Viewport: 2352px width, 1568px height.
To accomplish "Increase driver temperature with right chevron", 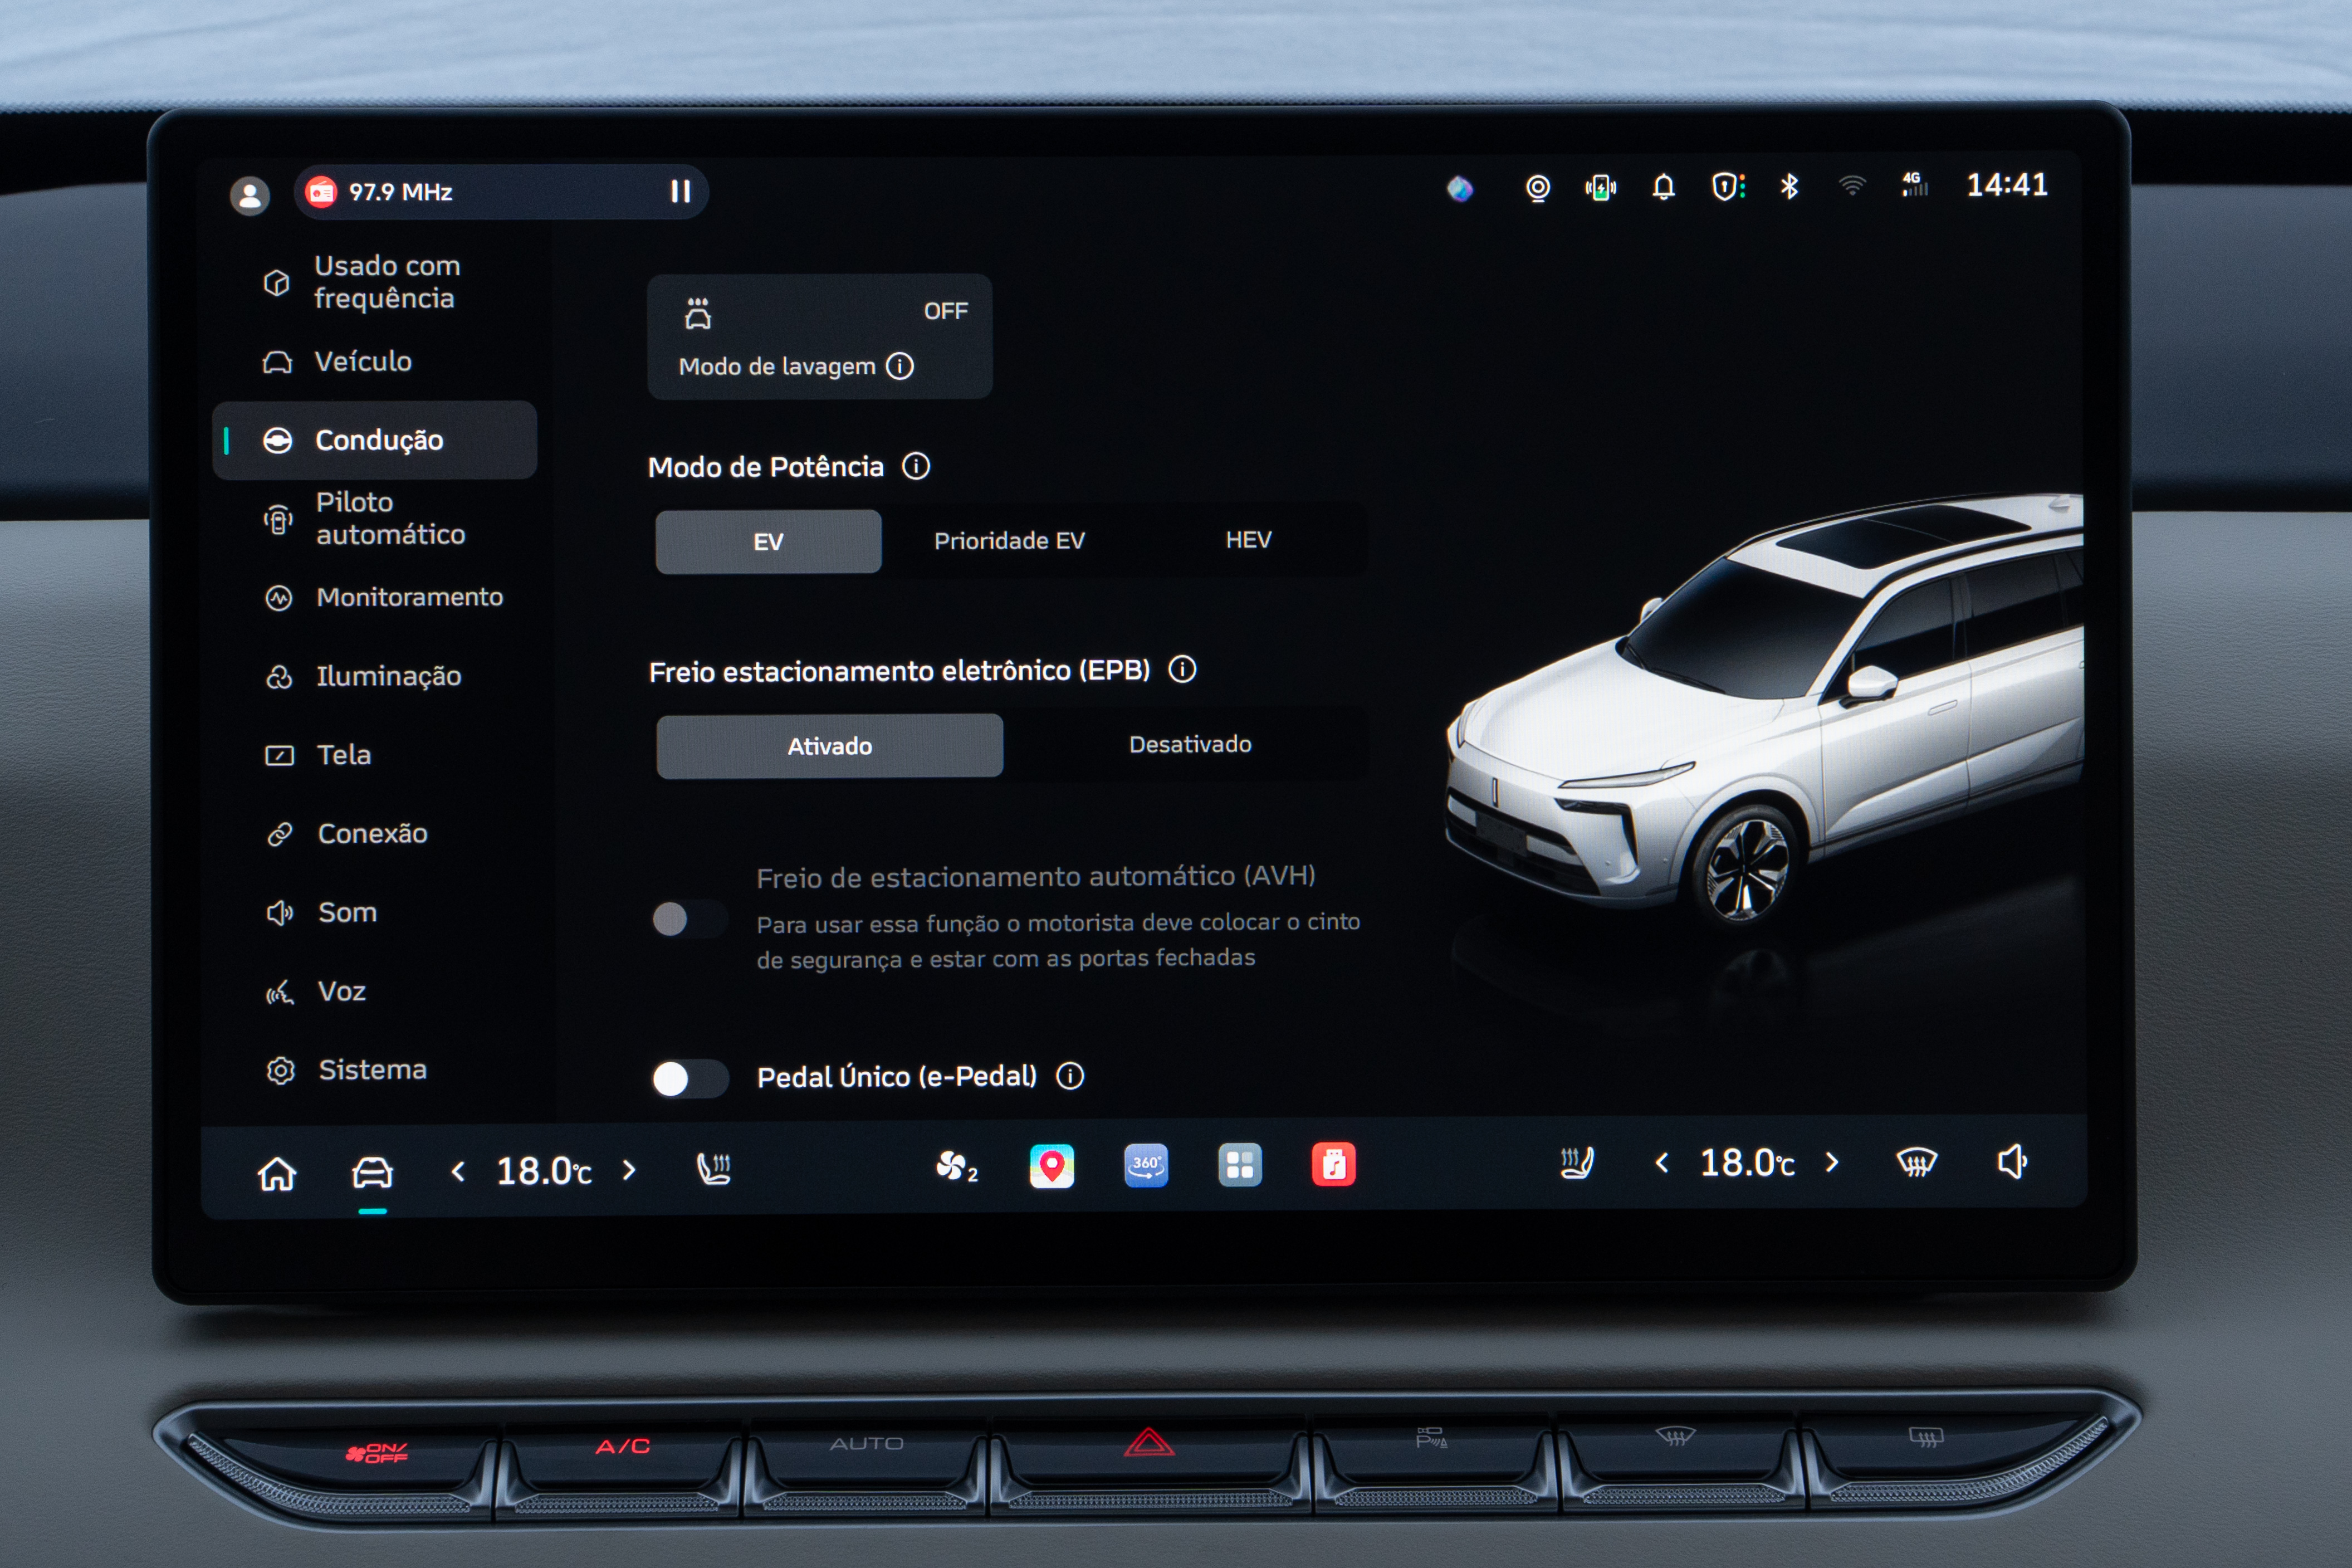I will click(629, 1170).
